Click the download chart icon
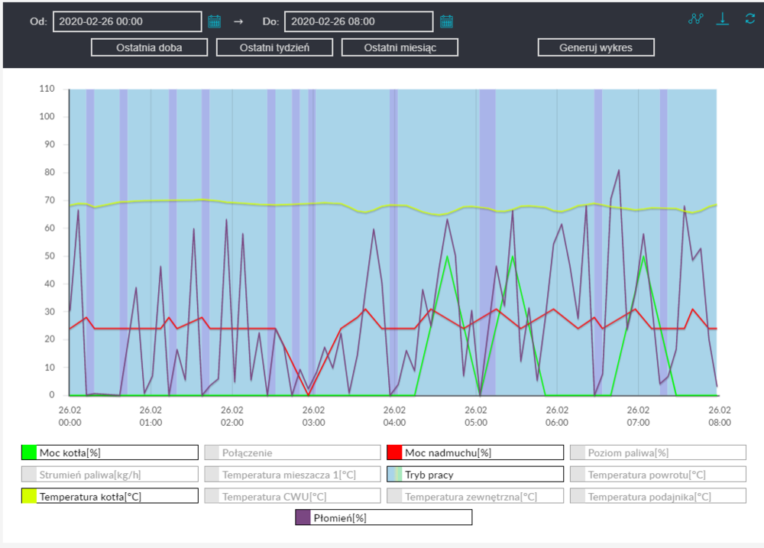The width and height of the screenshot is (764, 548). [x=723, y=19]
